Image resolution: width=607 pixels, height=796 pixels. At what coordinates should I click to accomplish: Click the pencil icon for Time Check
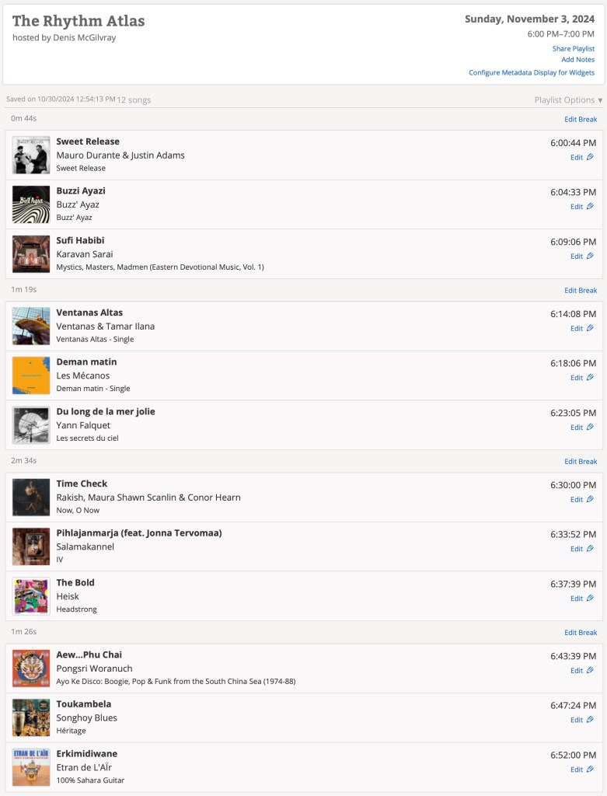click(x=590, y=499)
